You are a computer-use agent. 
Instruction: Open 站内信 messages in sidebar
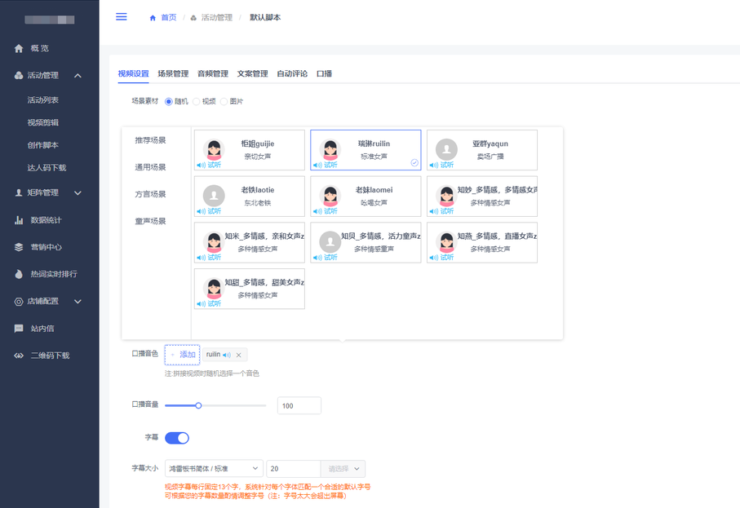click(x=42, y=329)
